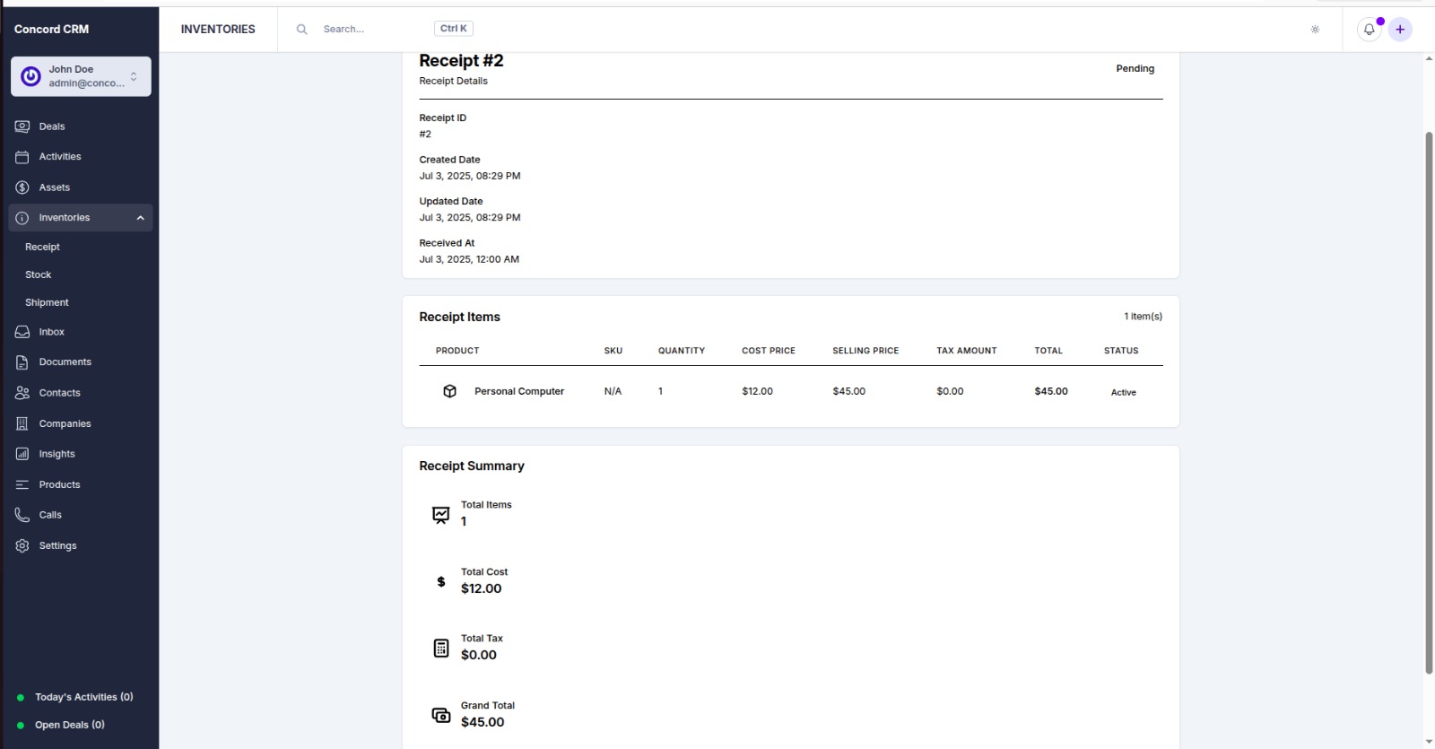The width and height of the screenshot is (1435, 749).
Task: Open the Shipment submenu item
Action: [47, 302]
